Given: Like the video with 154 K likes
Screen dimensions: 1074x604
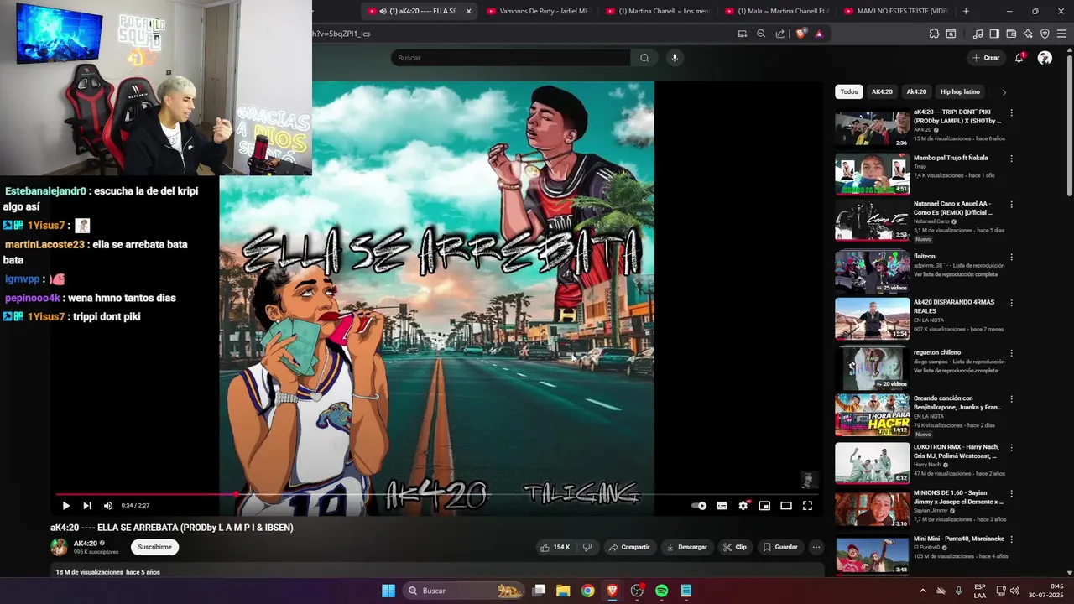Looking at the screenshot, I should [555, 547].
